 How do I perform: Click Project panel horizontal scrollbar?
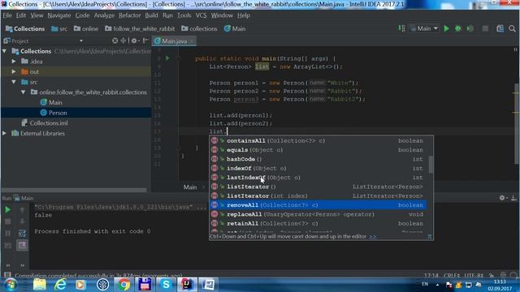click(74, 190)
